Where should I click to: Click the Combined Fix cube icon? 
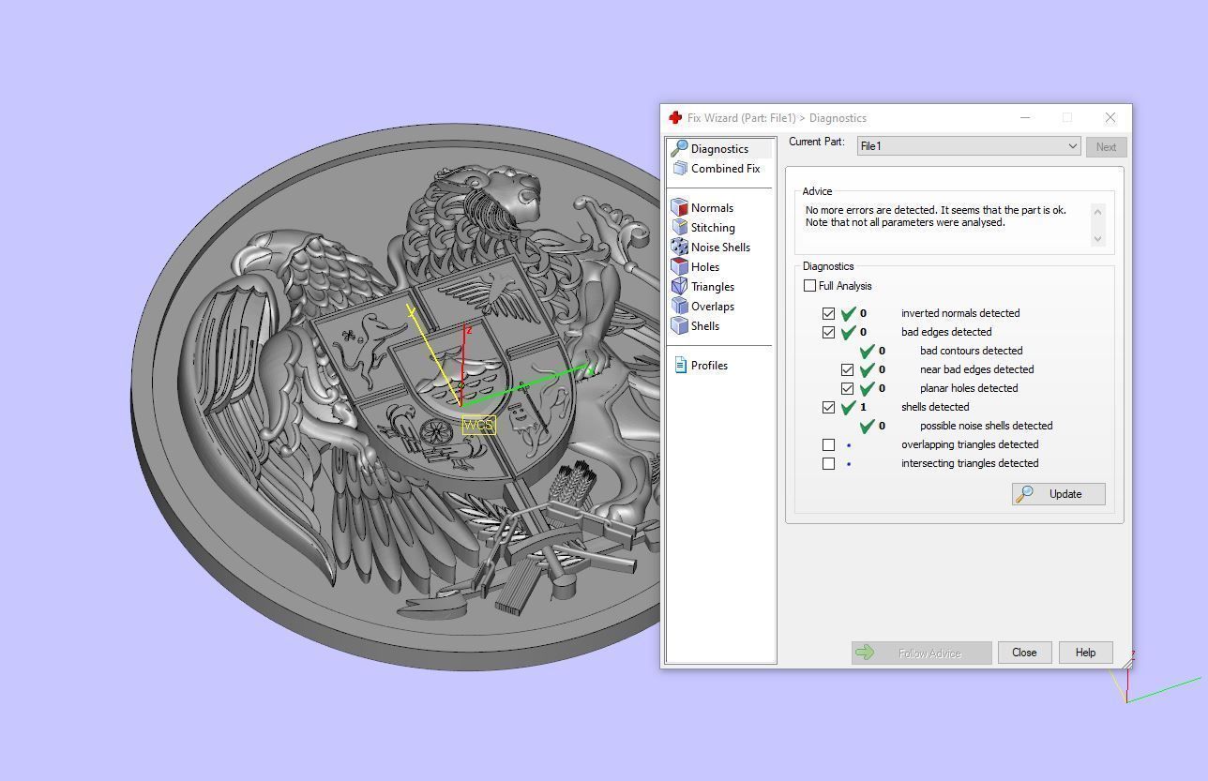pos(680,169)
